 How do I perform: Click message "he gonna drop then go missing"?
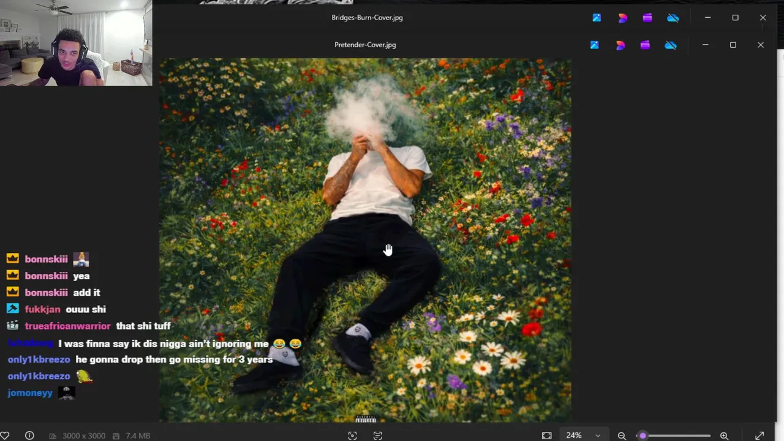point(174,360)
